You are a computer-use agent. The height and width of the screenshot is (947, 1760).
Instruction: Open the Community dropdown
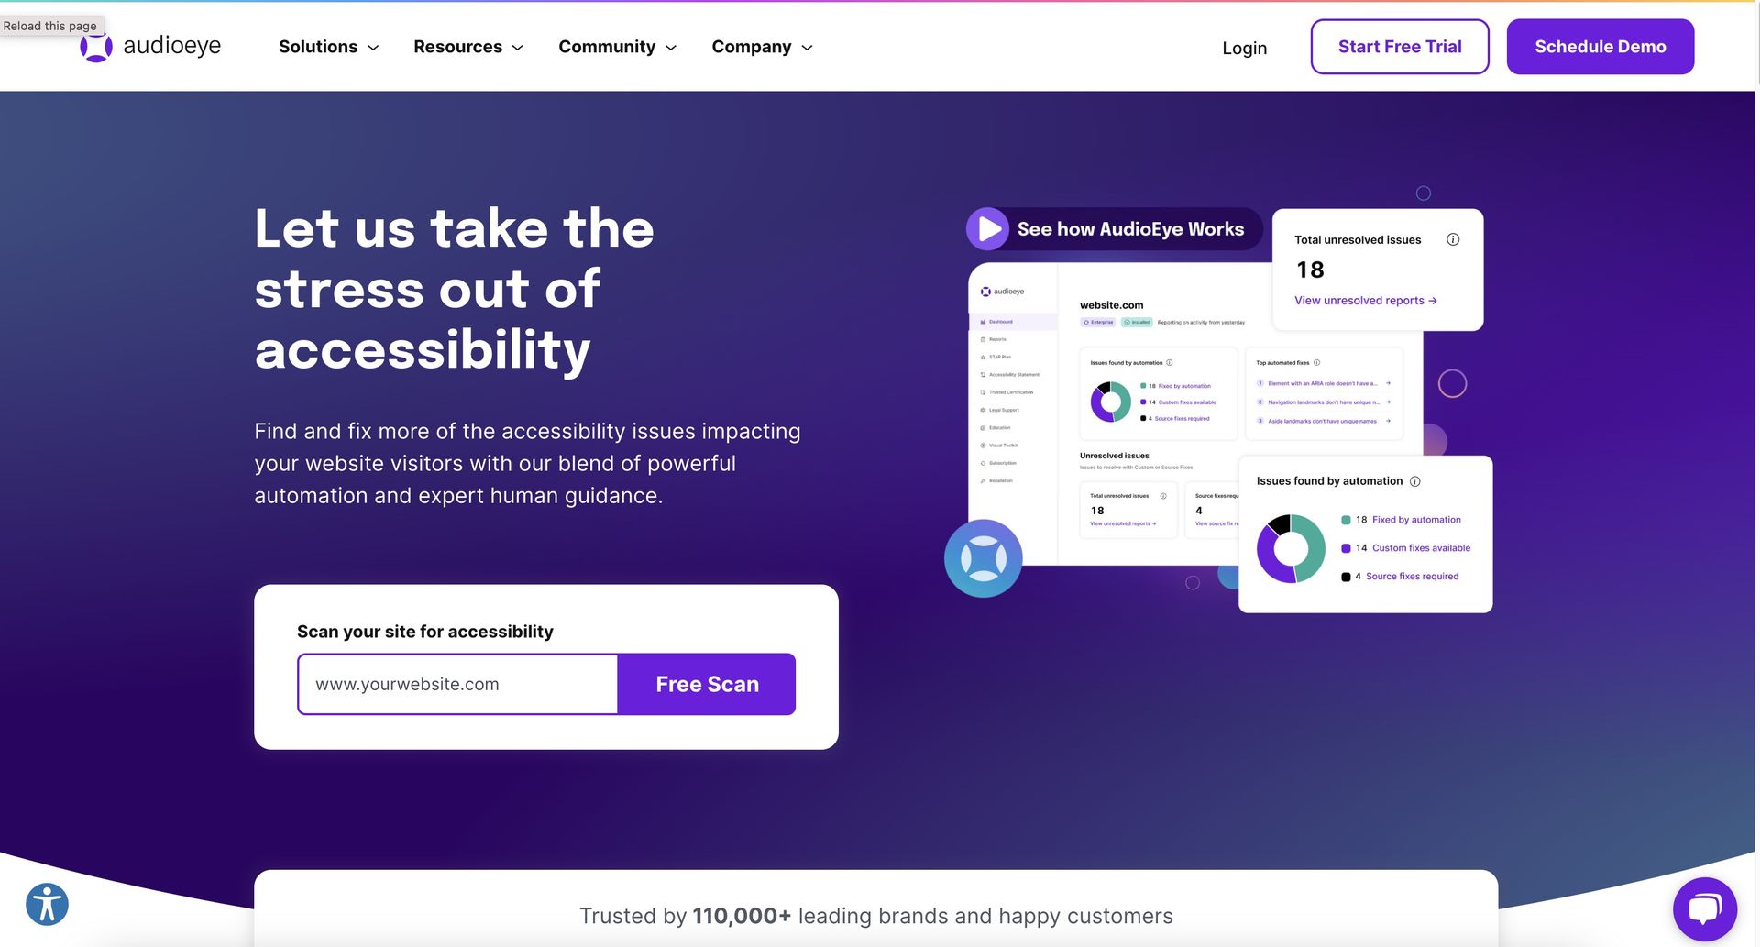coord(618,47)
